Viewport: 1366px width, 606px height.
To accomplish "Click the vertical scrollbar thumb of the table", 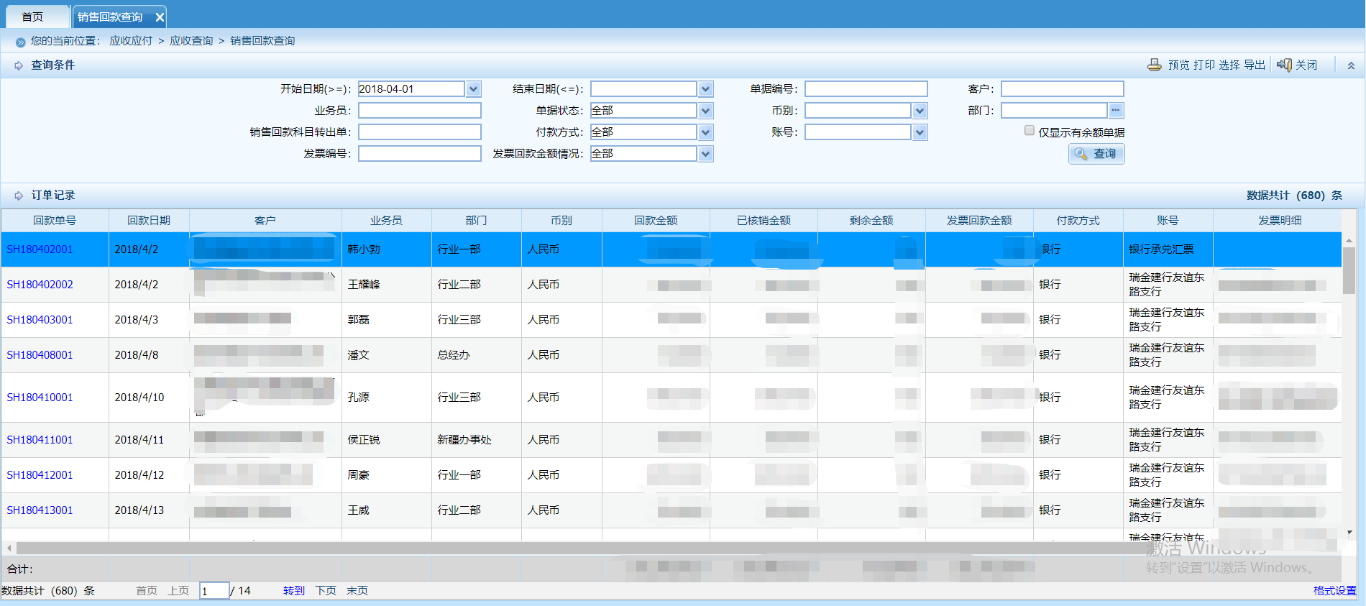I will (1349, 270).
